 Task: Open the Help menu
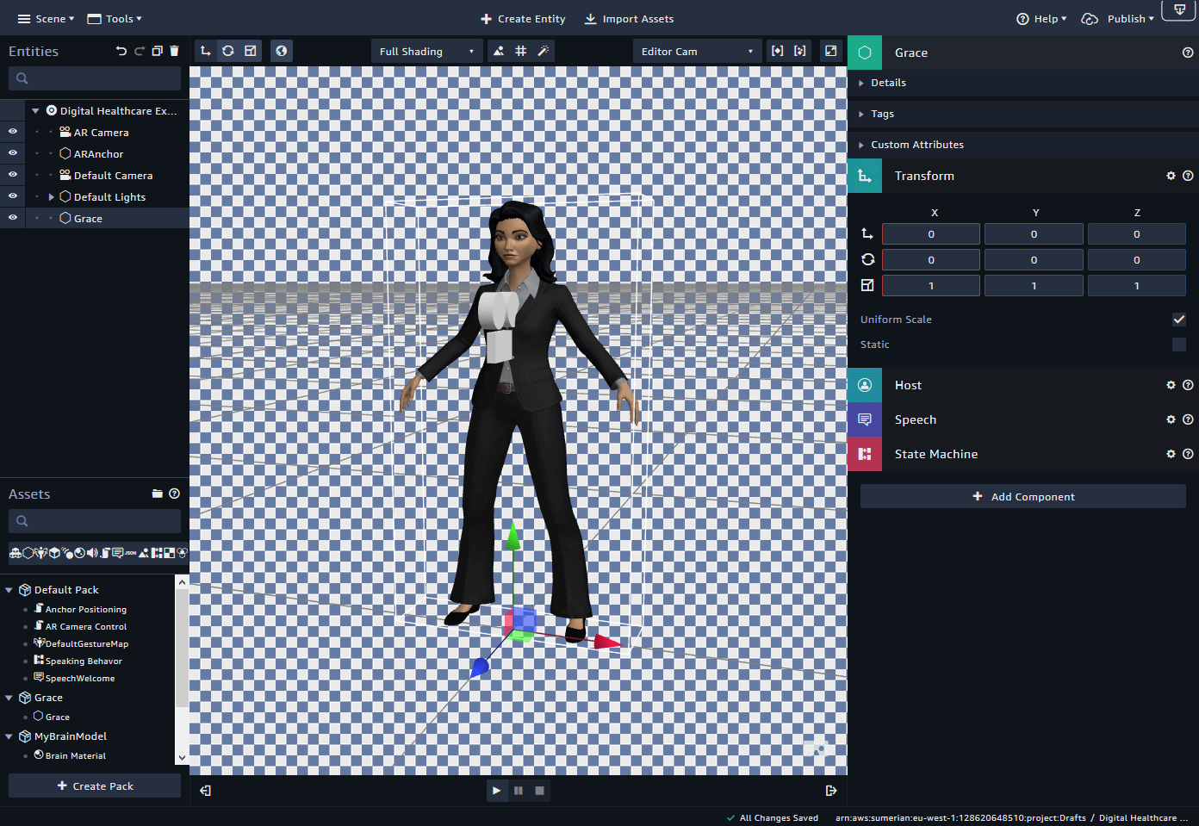tap(1041, 19)
